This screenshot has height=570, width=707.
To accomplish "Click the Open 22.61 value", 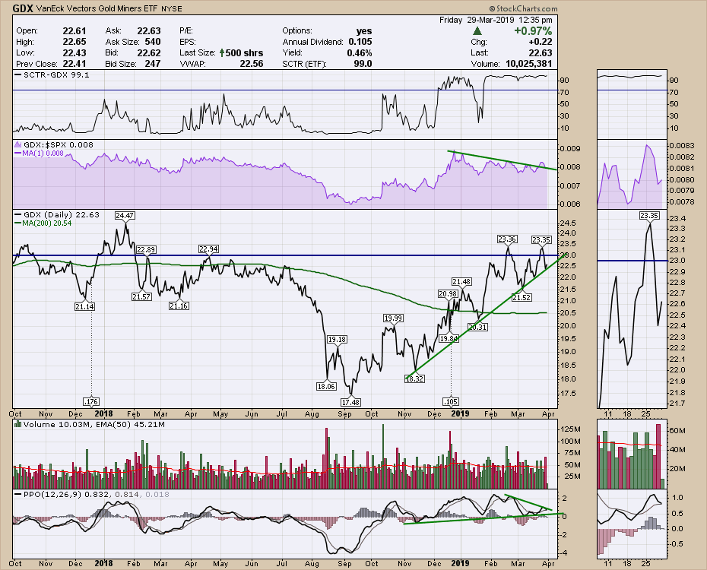I will coord(75,30).
